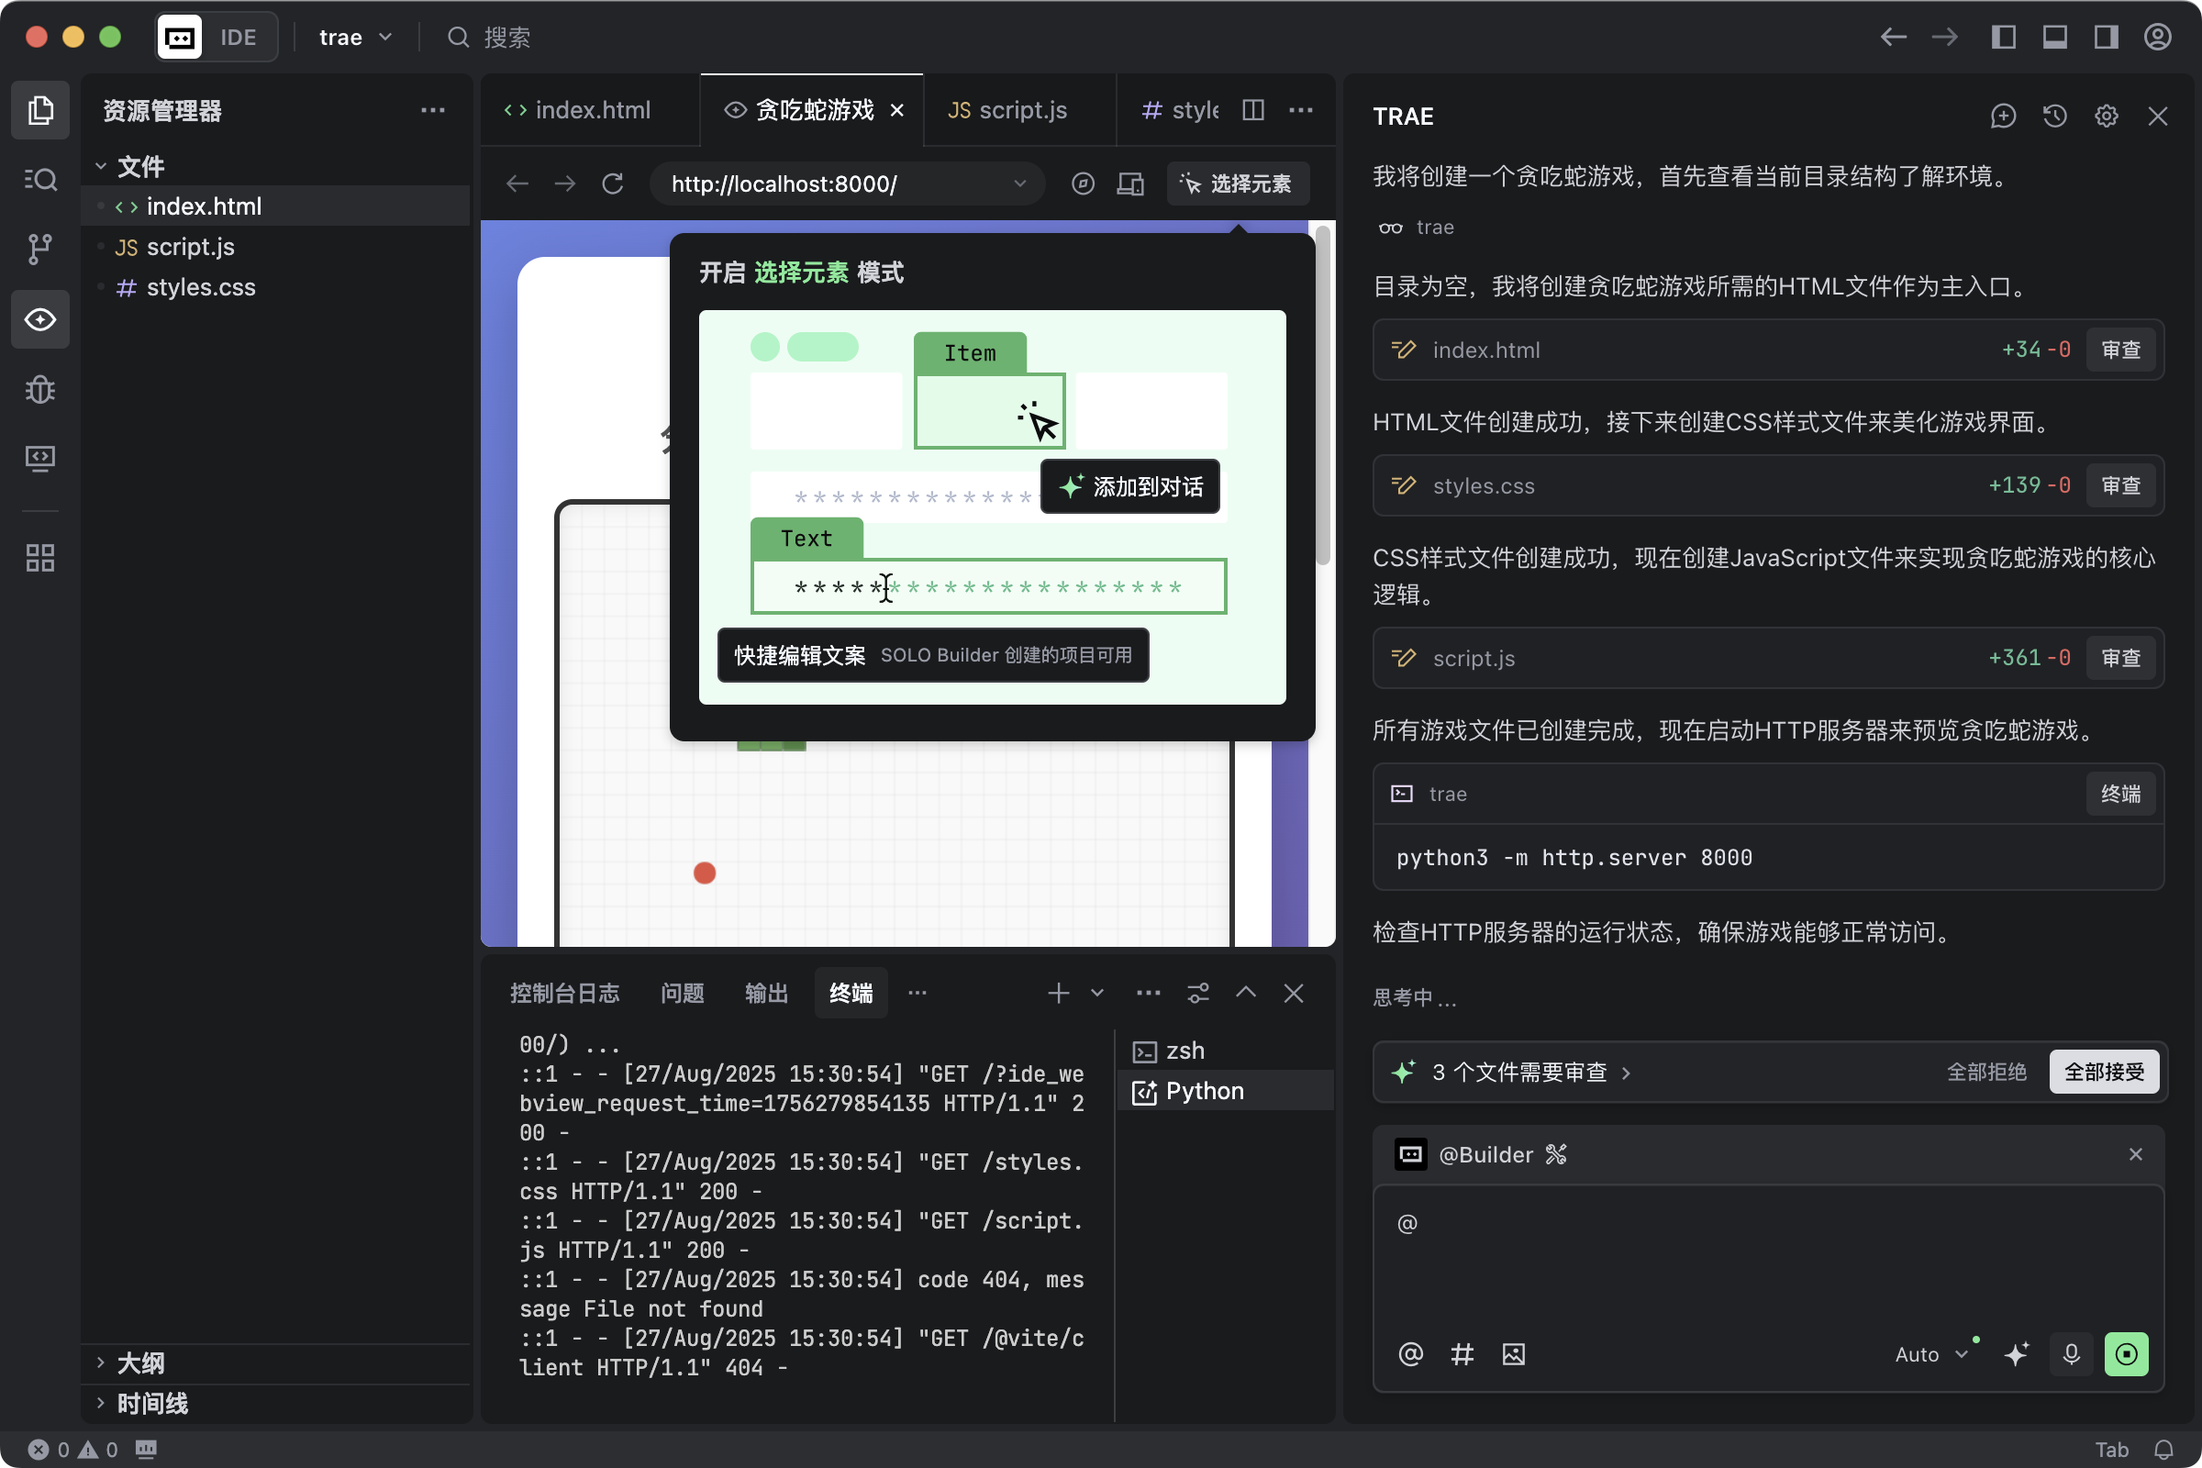Click the green stop generation button
This screenshot has width=2202, height=1468.
tap(2126, 1354)
